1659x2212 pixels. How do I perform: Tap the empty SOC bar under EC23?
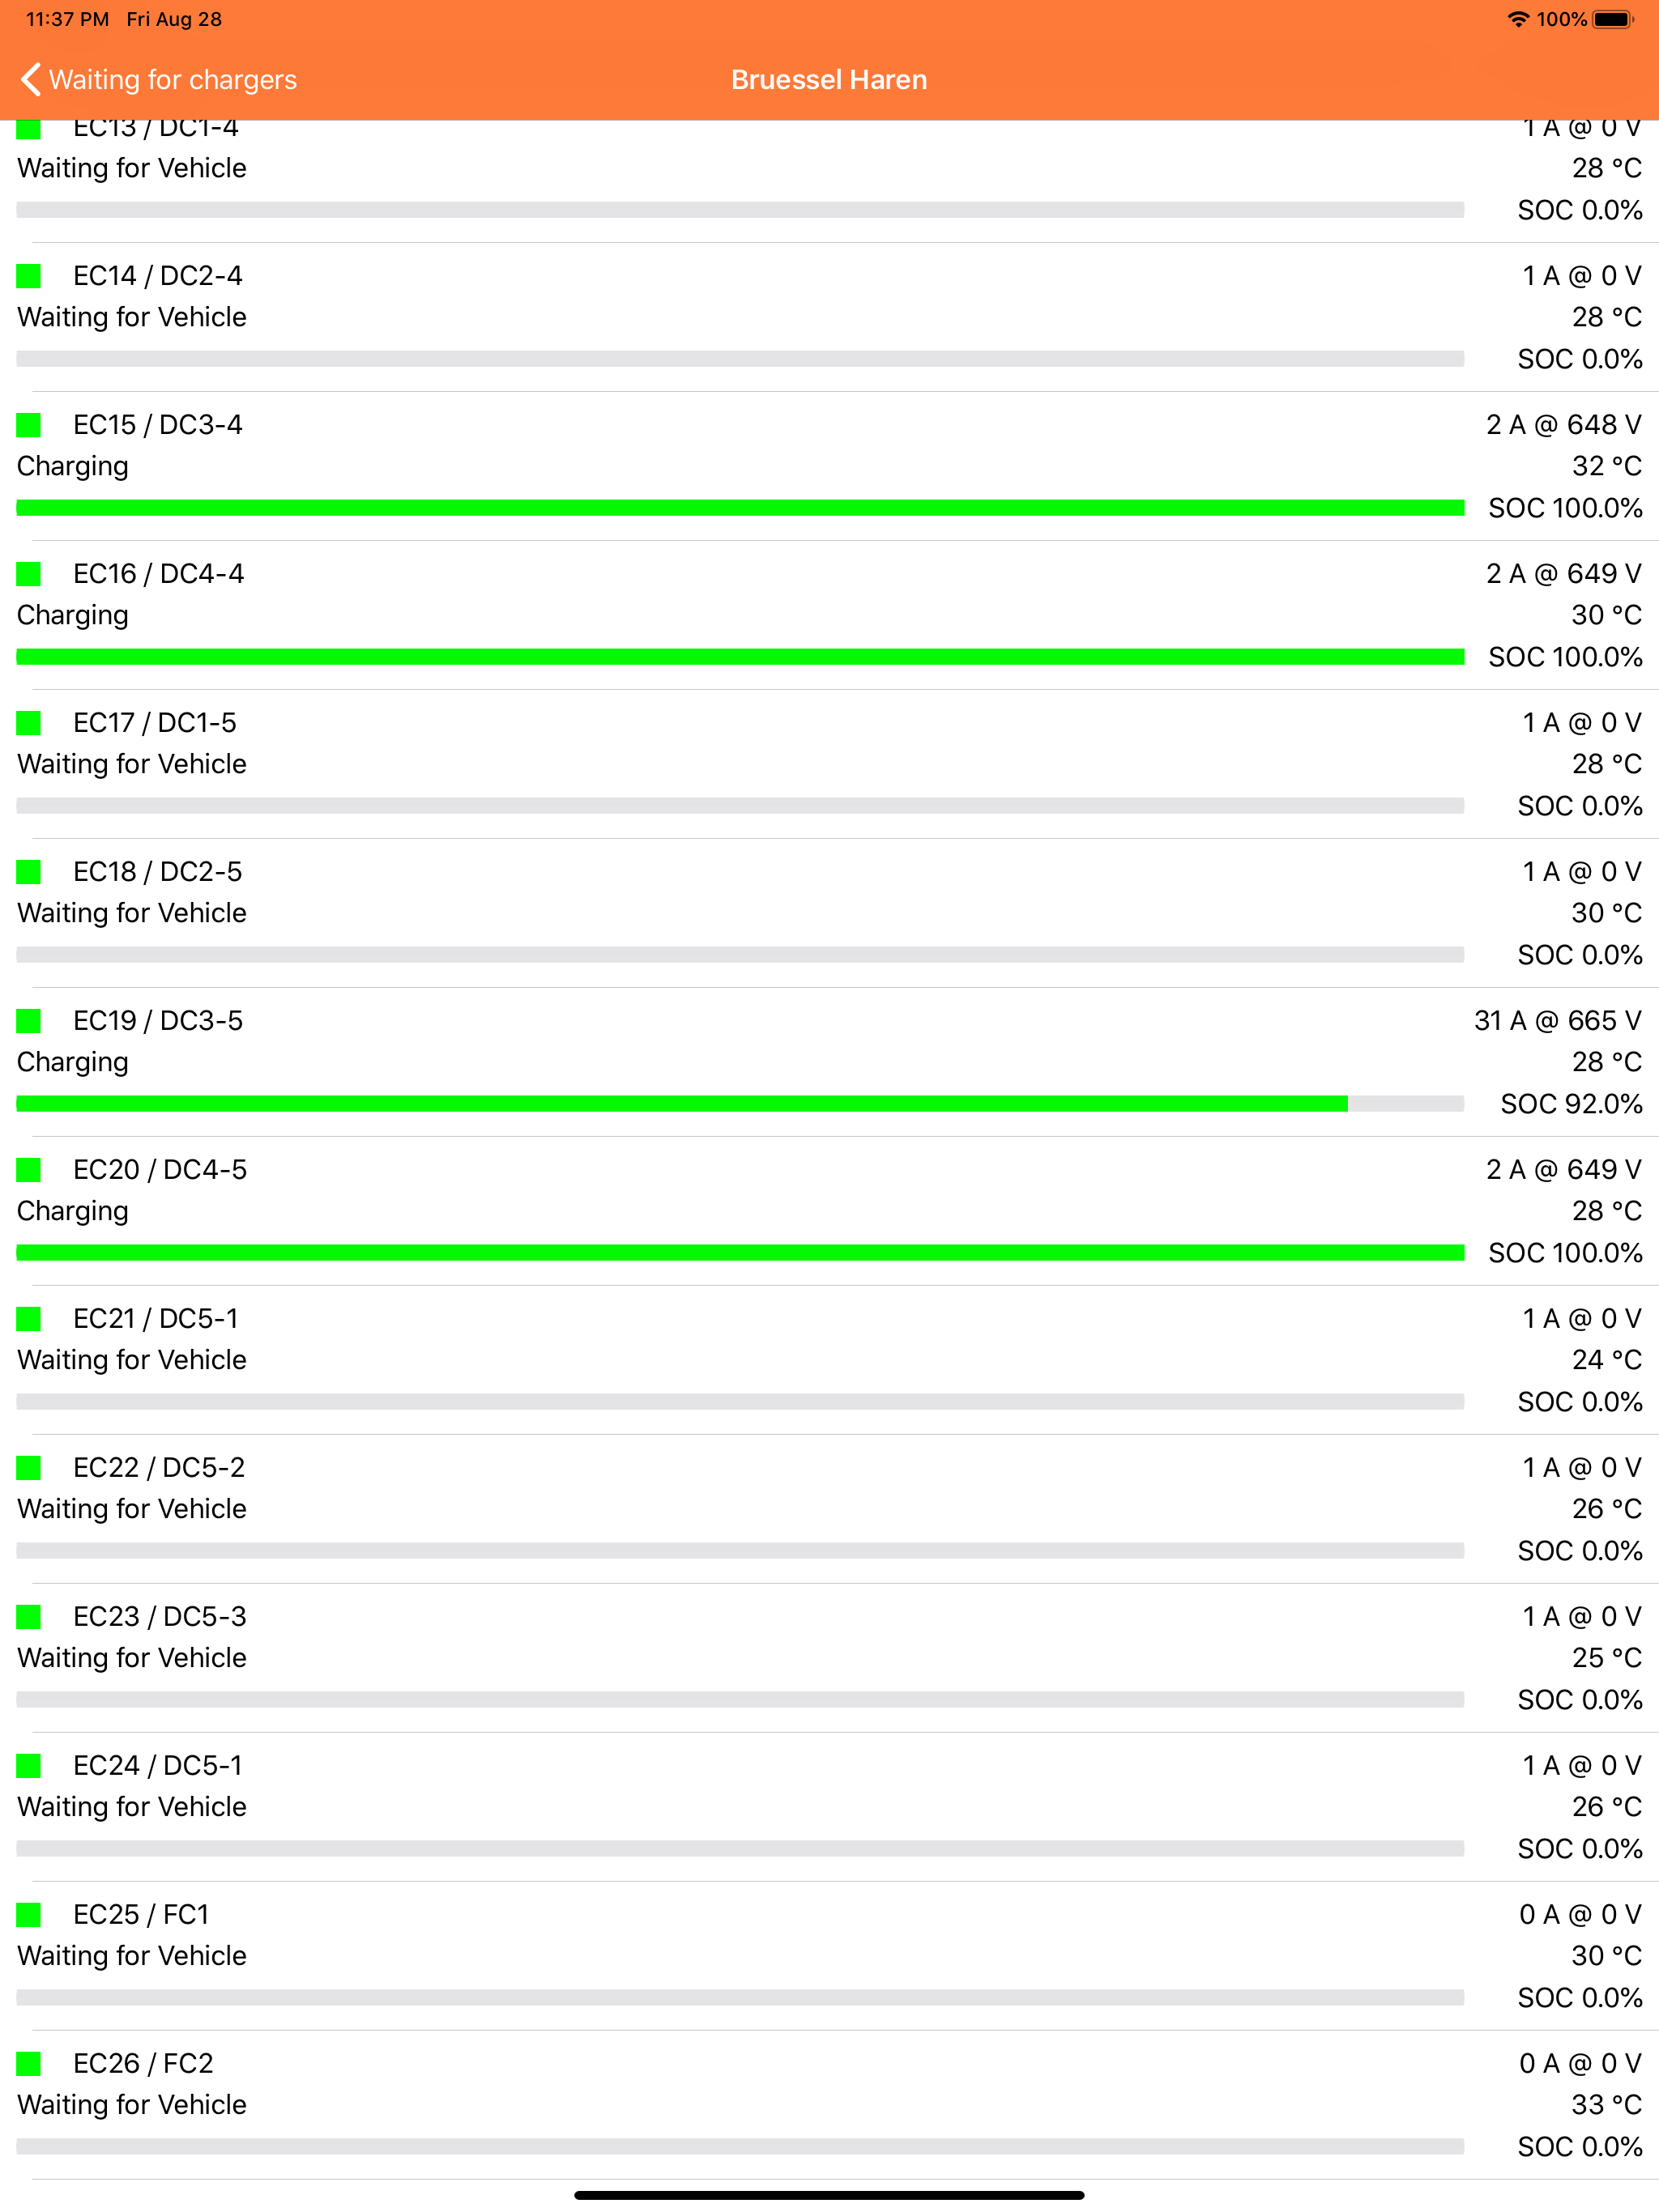(x=740, y=1699)
